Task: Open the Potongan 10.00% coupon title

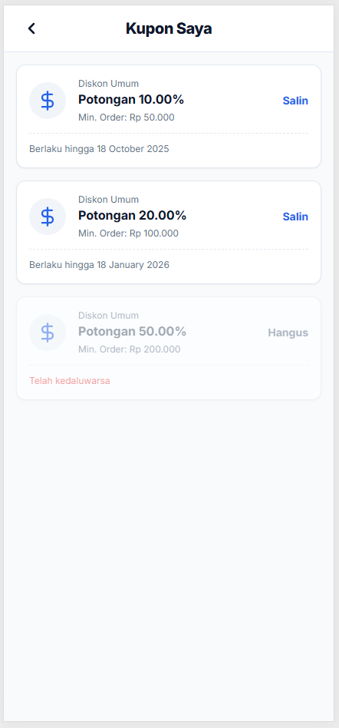Action: (131, 100)
